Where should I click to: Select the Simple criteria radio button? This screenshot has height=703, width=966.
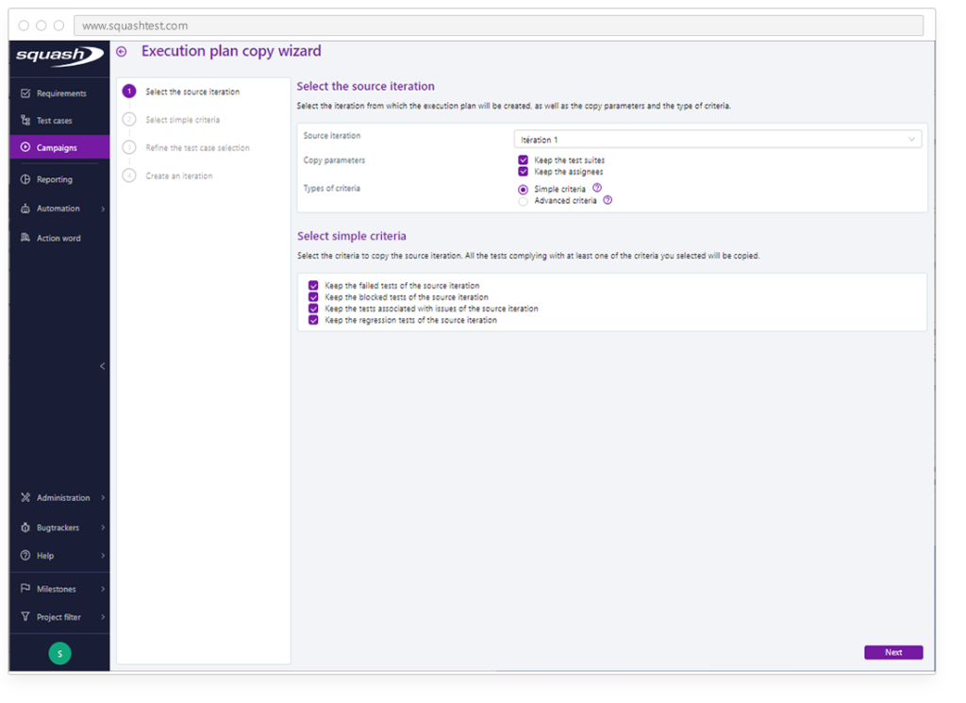pos(523,189)
